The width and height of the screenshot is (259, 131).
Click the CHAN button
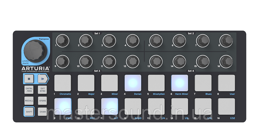pos(43,112)
